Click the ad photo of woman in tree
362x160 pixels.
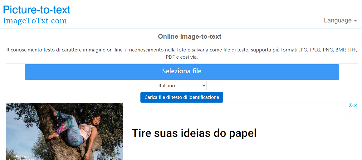tap(64, 131)
